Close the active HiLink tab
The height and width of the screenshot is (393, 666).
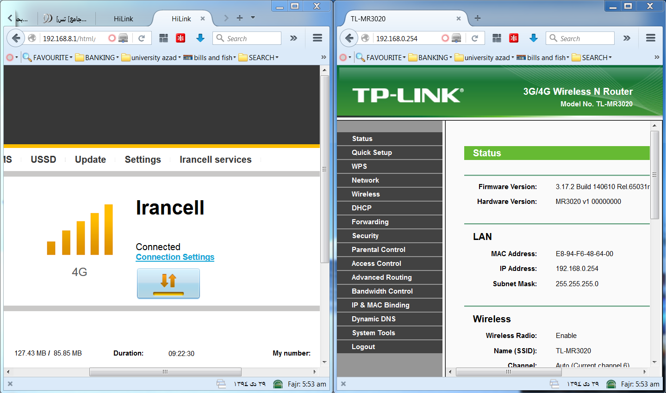click(202, 19)
